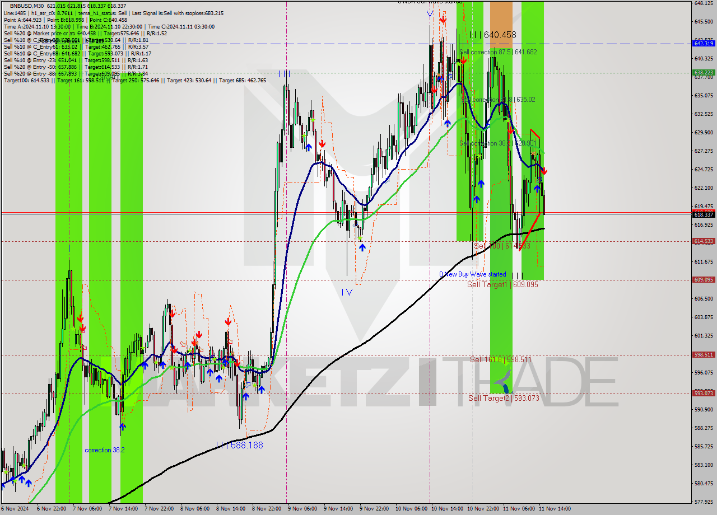Click the 648.125 price axis tick
Viewport: 717px width, 515px height.
point(704,3)
